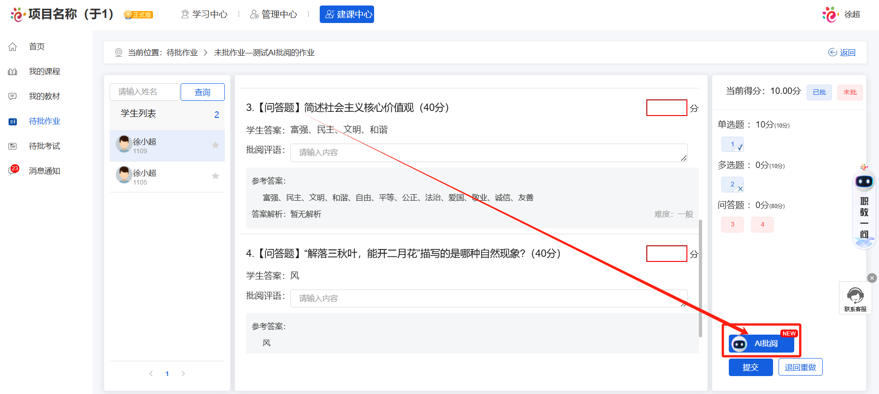Screen dimensions: 879x394
Task: Switch to 管理中心 tab
Action: point(274,14)
